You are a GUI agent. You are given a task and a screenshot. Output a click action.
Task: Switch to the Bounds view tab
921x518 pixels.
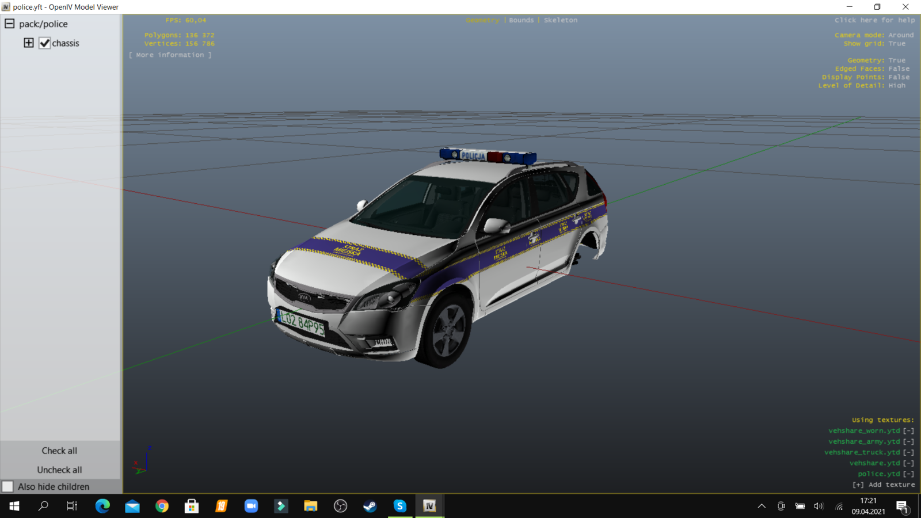(521, 20)
